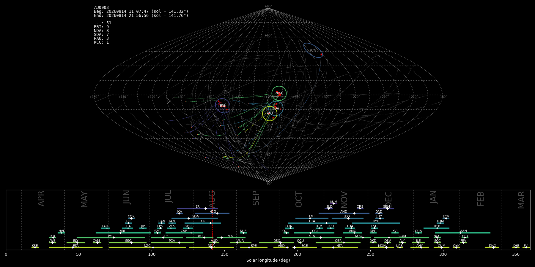Click the AUR shower label in timeline
The width and height of the screenshot is (535, 267).
click(x=240, y=241)
